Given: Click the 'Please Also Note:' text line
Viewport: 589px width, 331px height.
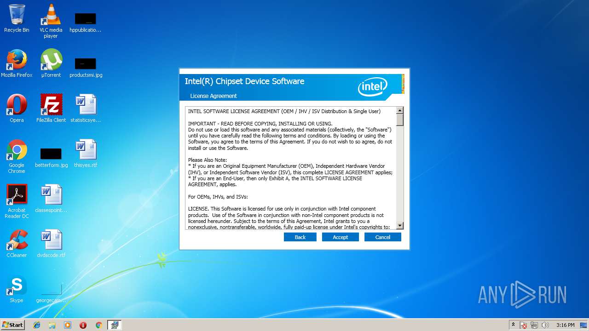Looking at the screenshot, I should pos(208,160).
